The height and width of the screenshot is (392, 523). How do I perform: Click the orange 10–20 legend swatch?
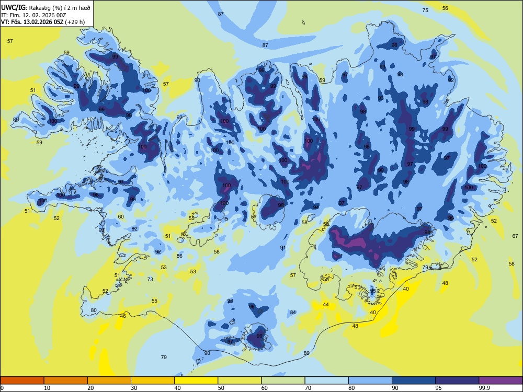[66, 381]
